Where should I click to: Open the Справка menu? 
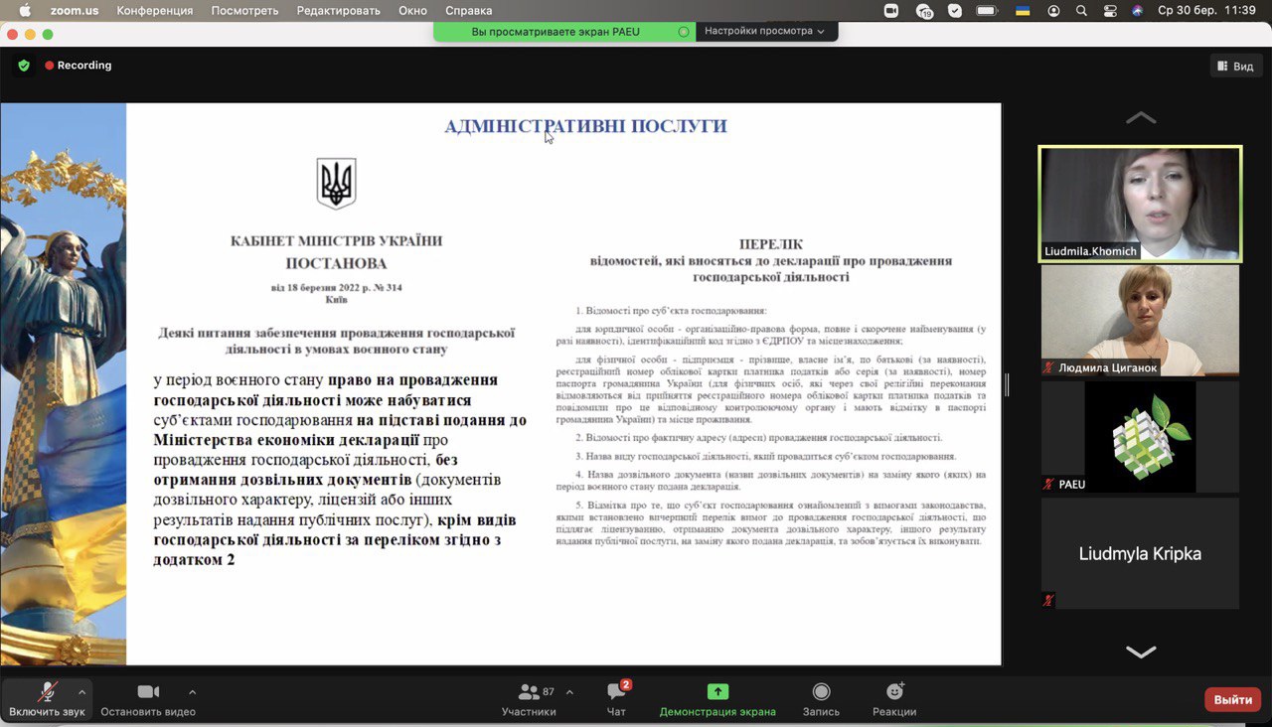(468, 11)
